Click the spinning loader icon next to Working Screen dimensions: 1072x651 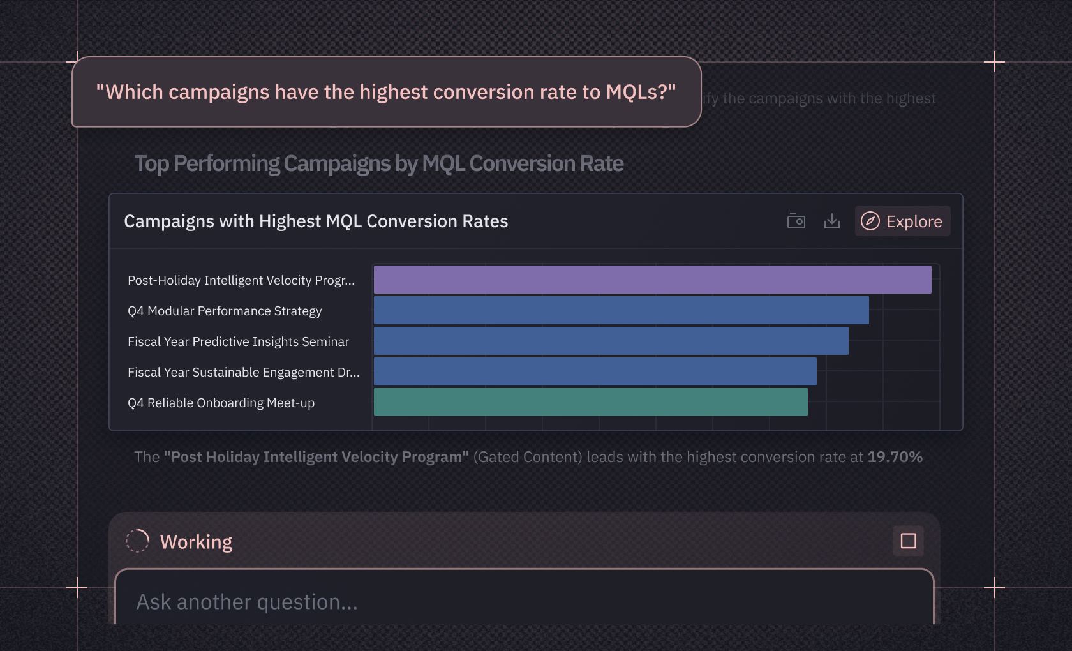(x=137, y=541)
